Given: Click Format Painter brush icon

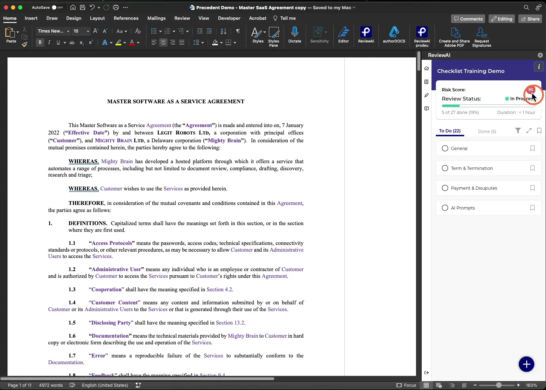Looking at the screenshot, I should click(24, 44).
